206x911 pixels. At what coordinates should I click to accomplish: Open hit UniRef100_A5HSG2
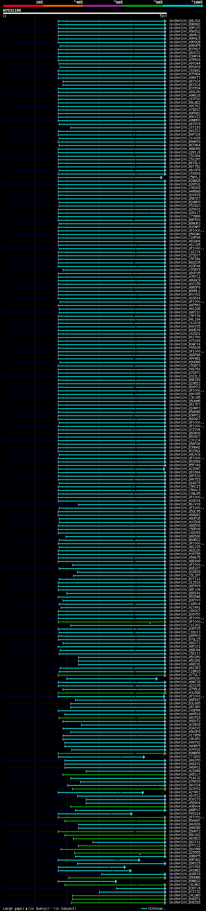(185, 31)
